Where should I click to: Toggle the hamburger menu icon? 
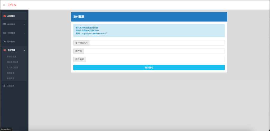click(x=4, y=5)
